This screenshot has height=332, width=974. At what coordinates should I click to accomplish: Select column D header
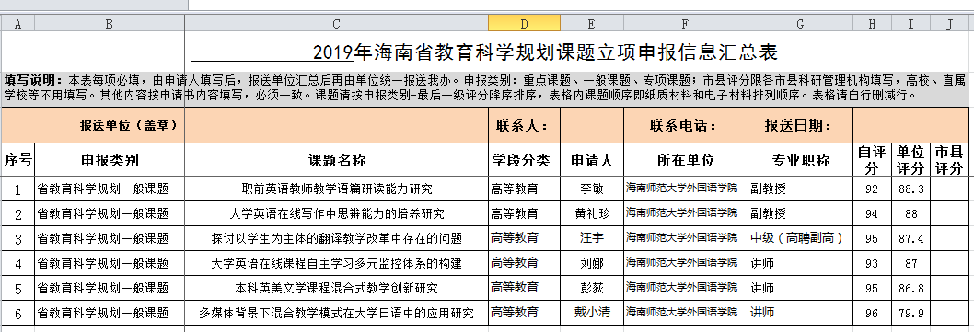click(x=524, y=24)
